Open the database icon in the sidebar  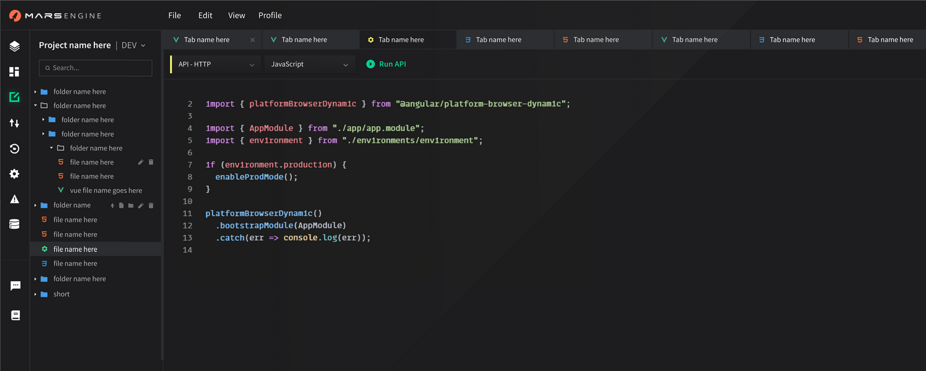coord(14,224)
